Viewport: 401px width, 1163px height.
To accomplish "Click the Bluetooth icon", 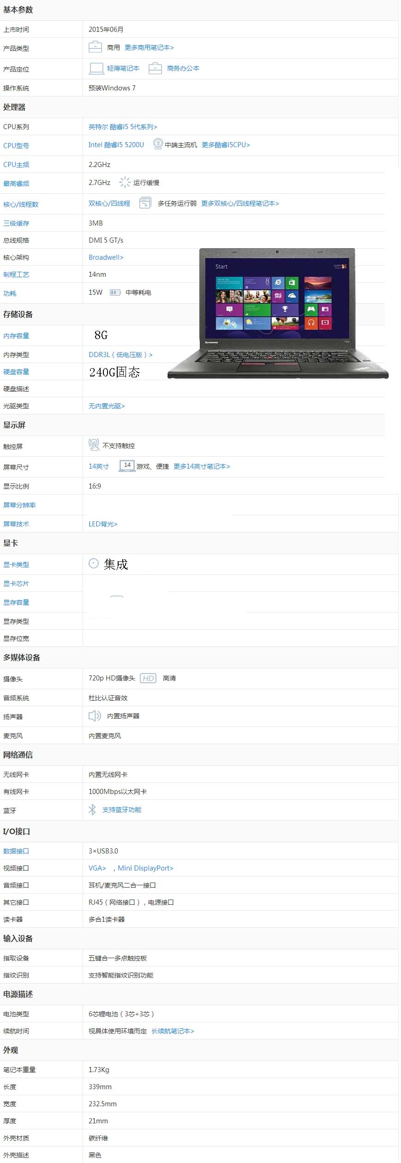I will point(92,810).
